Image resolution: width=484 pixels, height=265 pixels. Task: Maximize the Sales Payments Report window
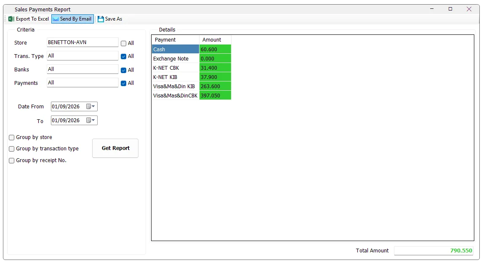450,9
